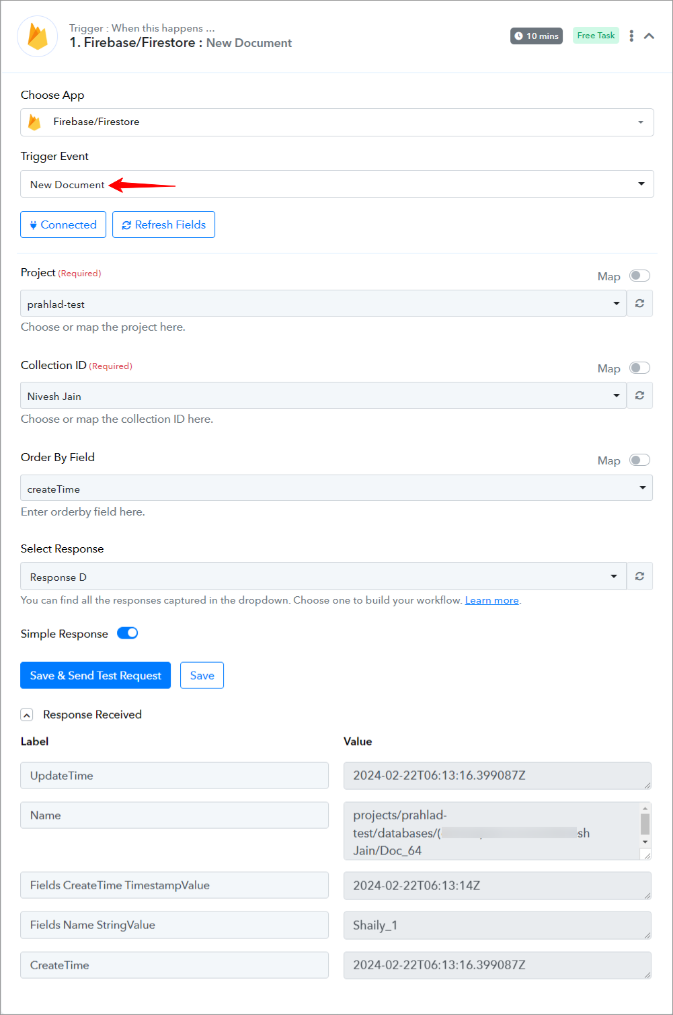Open the Trigger Event dropdown
The height and width of the screenshot is (1015, 673).
(x=337, y=184)
